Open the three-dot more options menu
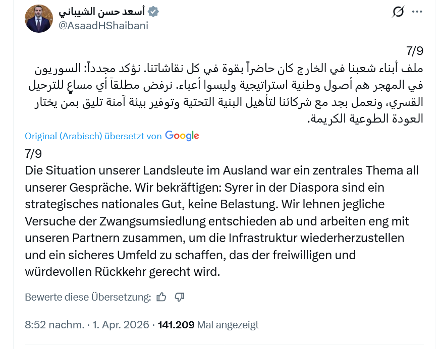 click(x=417, y=12)
